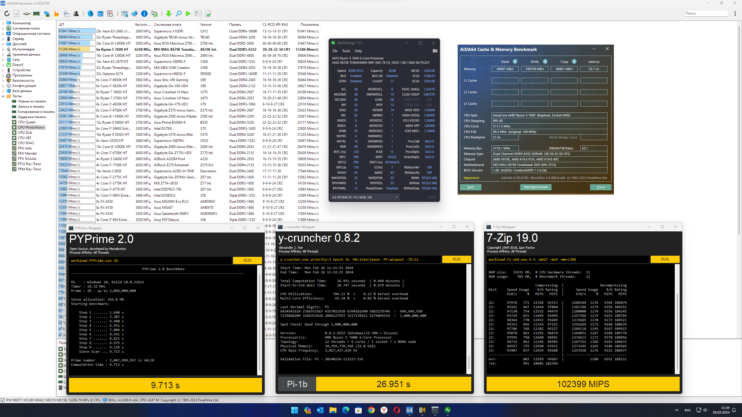Click the Report page icon in toolbar

17,14
